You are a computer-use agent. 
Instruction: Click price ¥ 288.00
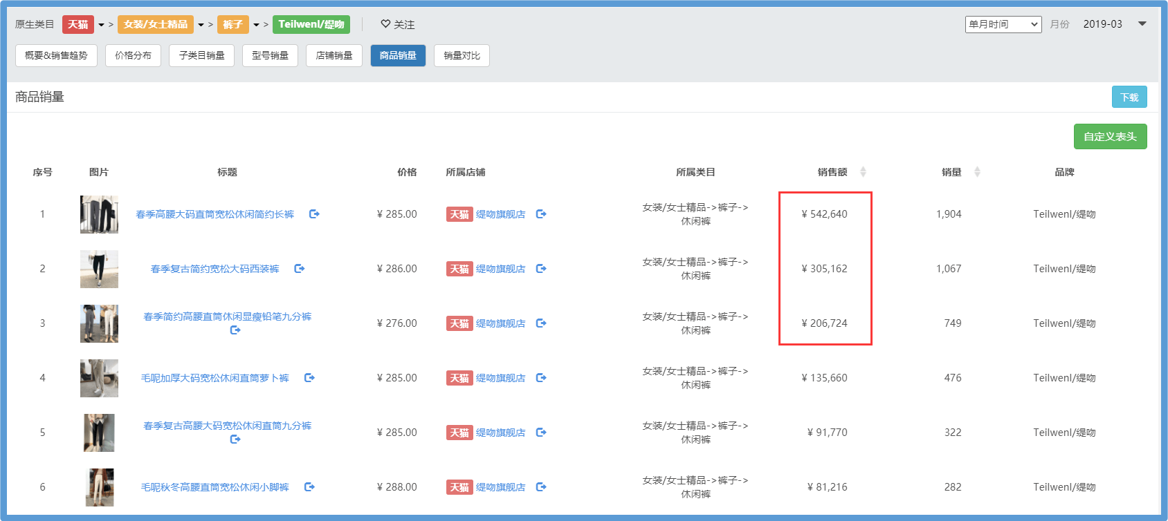point(396,487)
